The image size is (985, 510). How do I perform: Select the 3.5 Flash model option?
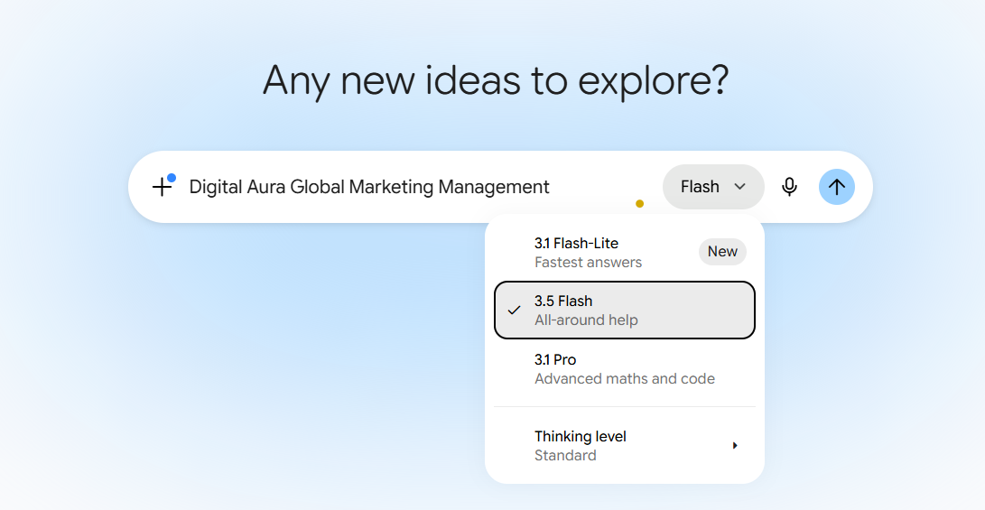[625, 311]
